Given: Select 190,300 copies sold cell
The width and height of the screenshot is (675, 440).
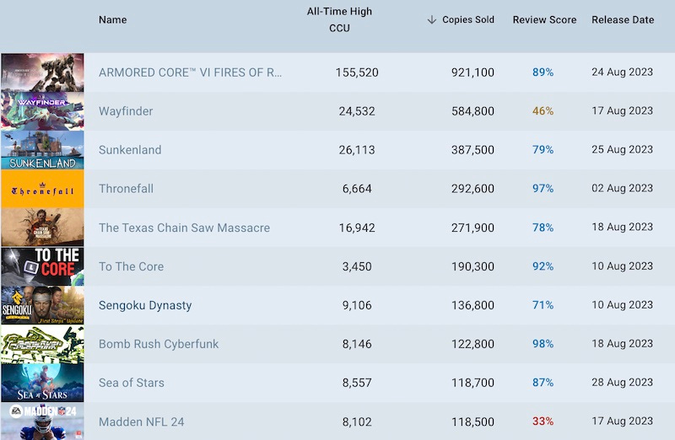Looking at the screenshot, I should pyautogui.click(x=472, y=266).
